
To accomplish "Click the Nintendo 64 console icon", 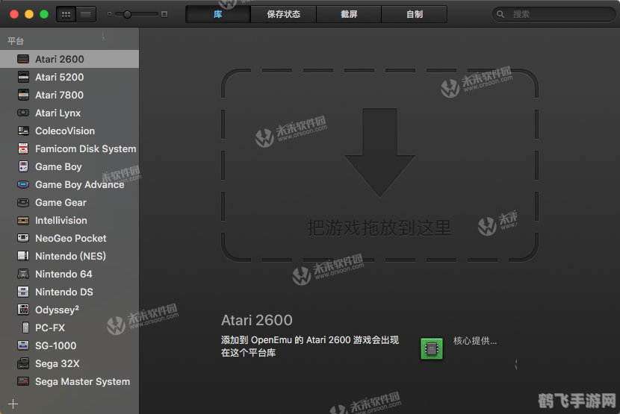I will (23, 274).
